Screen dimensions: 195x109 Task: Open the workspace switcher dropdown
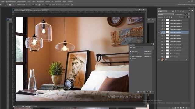[186, 5]
